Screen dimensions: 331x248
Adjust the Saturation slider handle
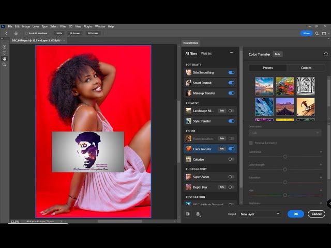(x=285, y=182)
